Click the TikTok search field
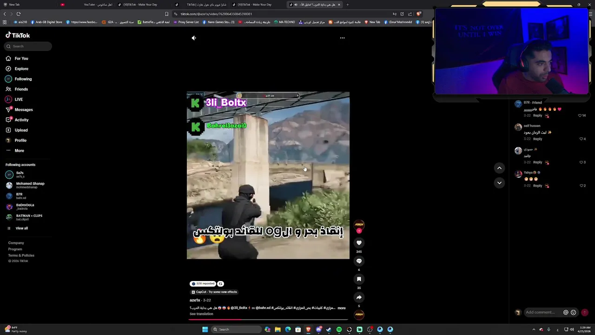Image resolution: width=595 pixels, height=335 pixels. click(x=28, y=46)
